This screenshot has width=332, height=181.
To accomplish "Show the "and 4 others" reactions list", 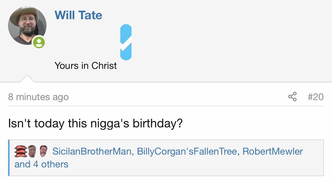I will [41, 164].
